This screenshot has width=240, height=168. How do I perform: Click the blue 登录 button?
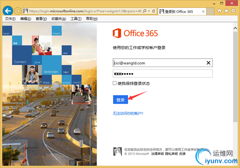click(120, 100)
